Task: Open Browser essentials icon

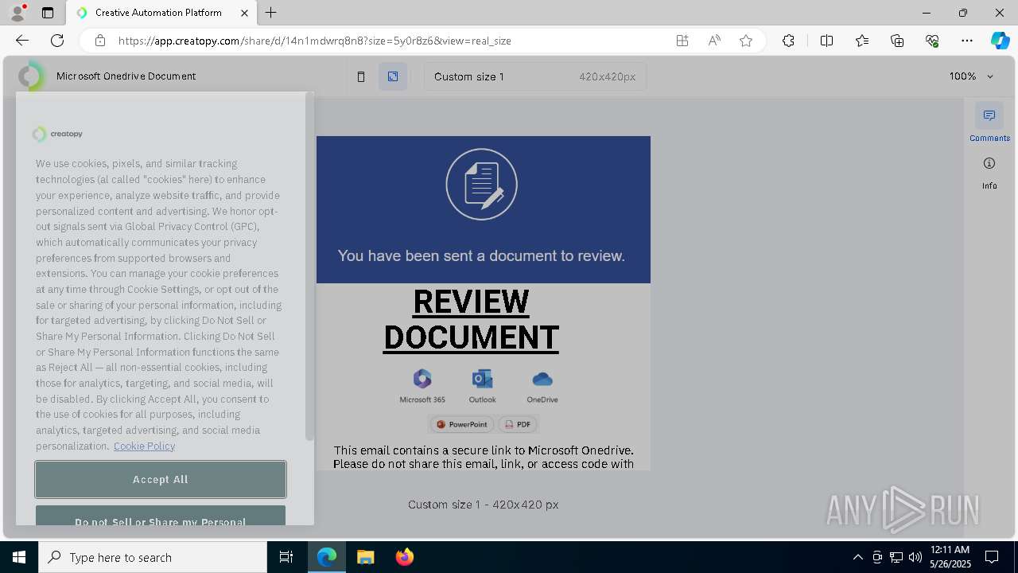Action: (x=932, y=41)
